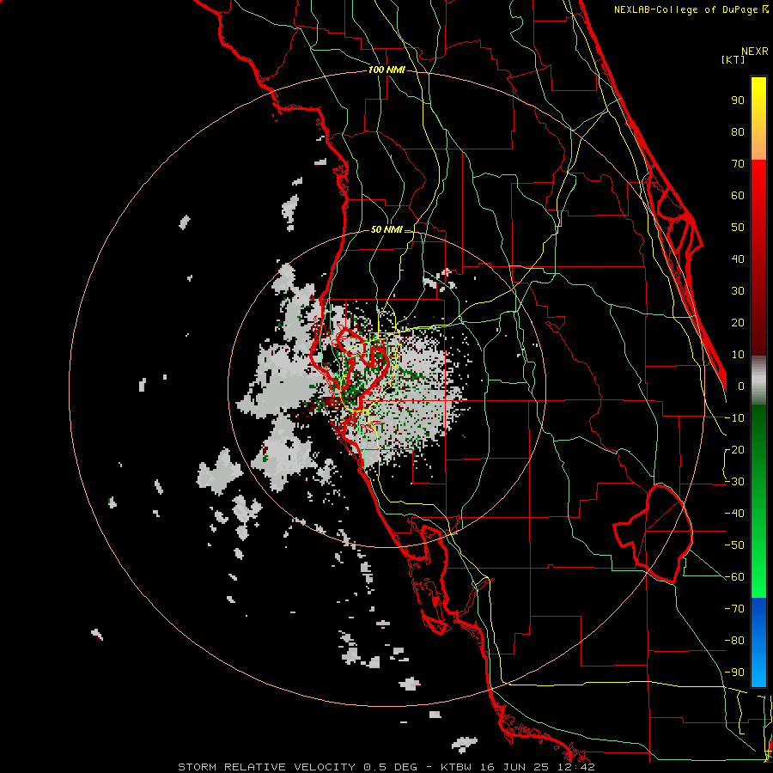Click the positive 80 scale value
This screenshot has height=773, width=773.
pos(738,132)
